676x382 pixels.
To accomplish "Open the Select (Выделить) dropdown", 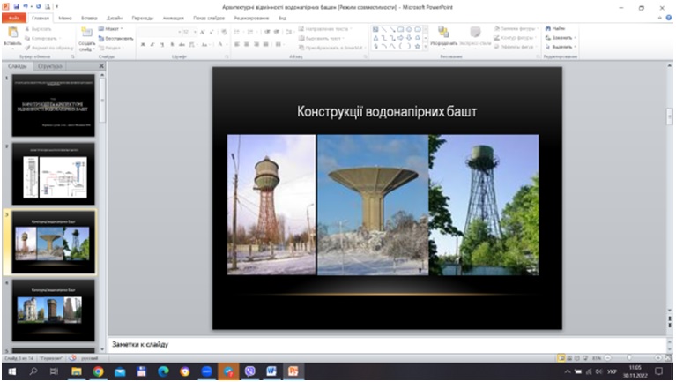I will pyautogui.click(x=561, y=47).
